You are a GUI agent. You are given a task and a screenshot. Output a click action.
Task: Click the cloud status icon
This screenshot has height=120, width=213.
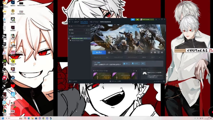point(109,52)
